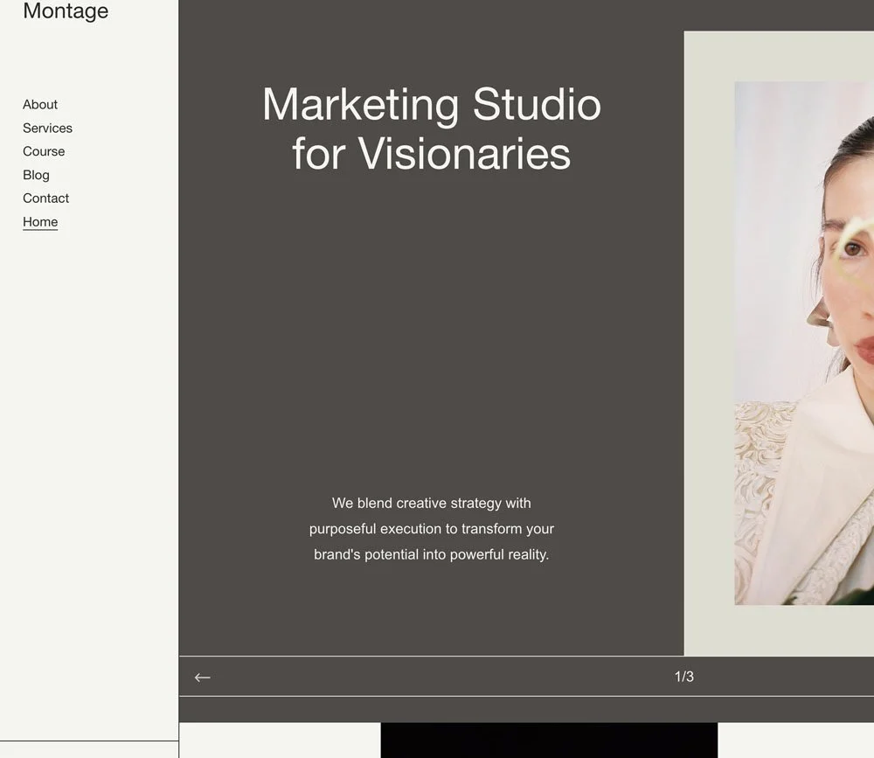Click the Montage site logo
874x758 pixels.
(66, 10)
